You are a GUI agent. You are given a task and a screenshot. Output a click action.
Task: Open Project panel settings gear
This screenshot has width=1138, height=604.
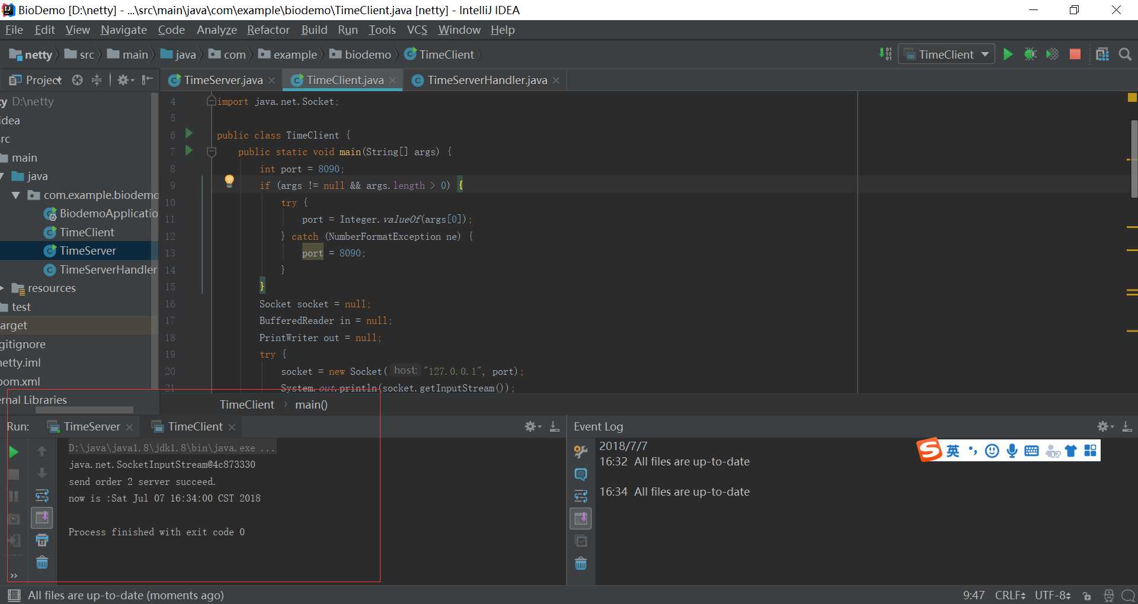pos(125,80)
